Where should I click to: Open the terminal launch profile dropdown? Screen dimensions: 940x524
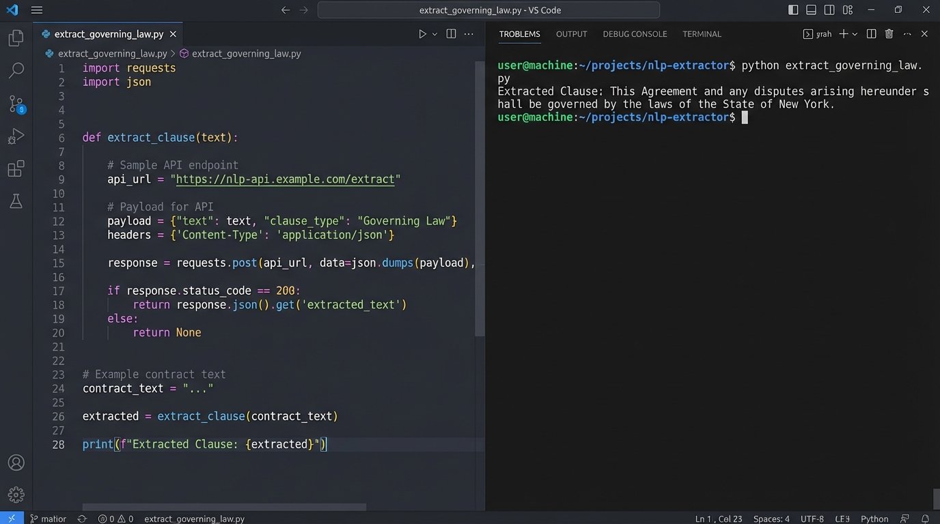(854, 33)
